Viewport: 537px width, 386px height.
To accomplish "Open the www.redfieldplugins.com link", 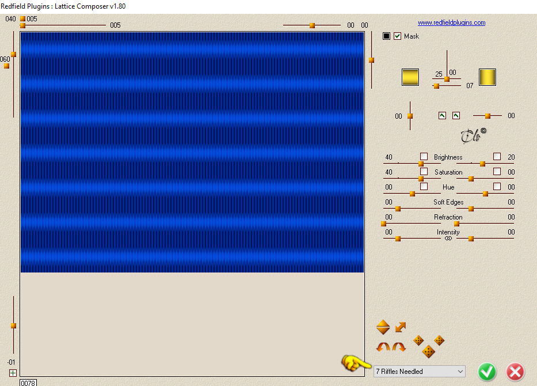I will point(451,22).
